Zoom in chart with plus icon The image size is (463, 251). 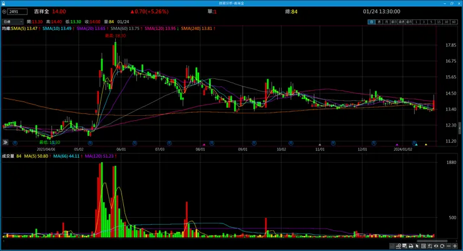click(x=455, y=246)
